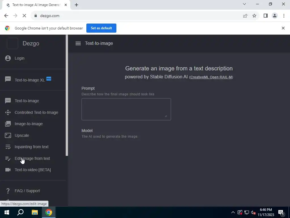
Task: Click the Dezgo logo box
Action: coord(12,43)
